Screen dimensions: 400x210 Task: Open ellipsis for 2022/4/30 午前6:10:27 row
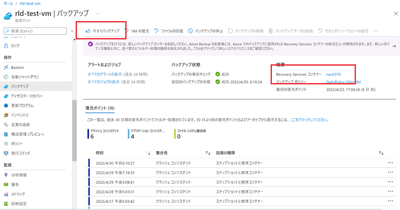[391, 163]
